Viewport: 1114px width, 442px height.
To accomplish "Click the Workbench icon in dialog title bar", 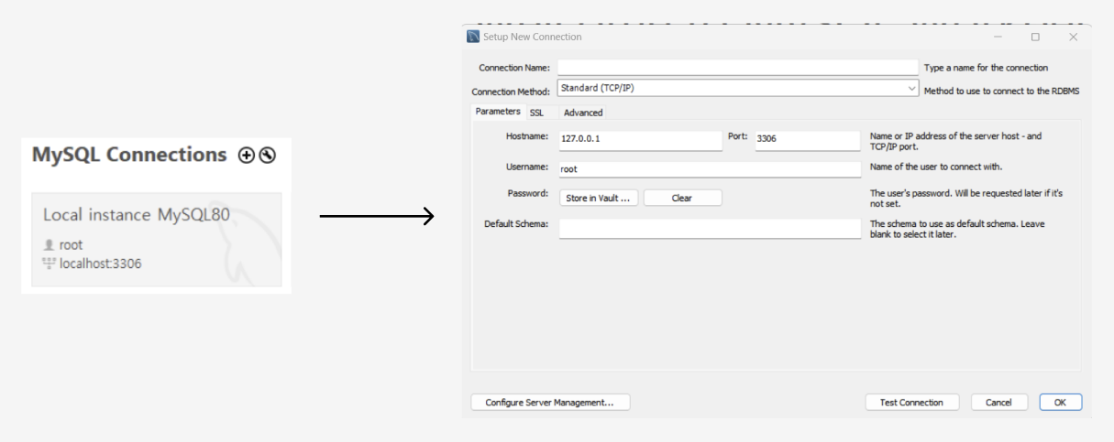I will (473, 37).
